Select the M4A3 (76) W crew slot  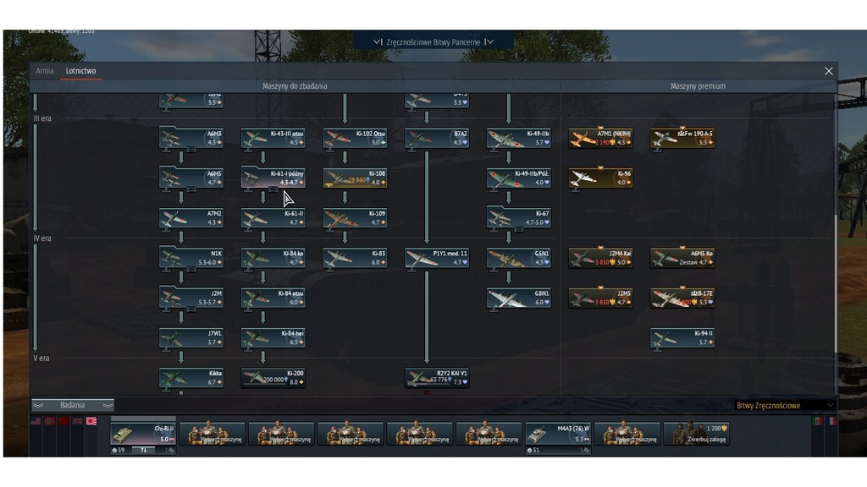click(x=558, y=434)
